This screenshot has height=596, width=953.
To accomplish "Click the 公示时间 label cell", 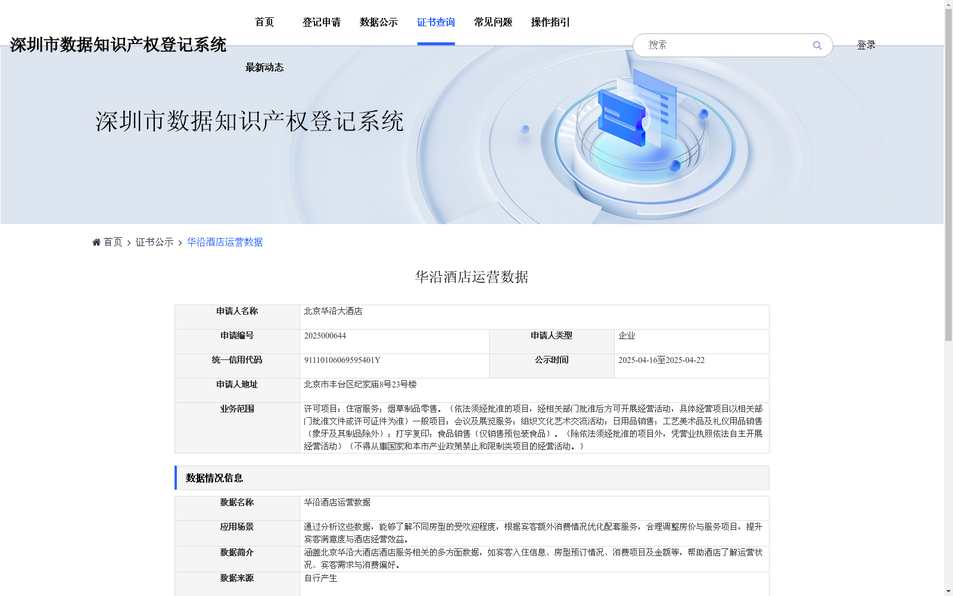I will pos(552,366).
